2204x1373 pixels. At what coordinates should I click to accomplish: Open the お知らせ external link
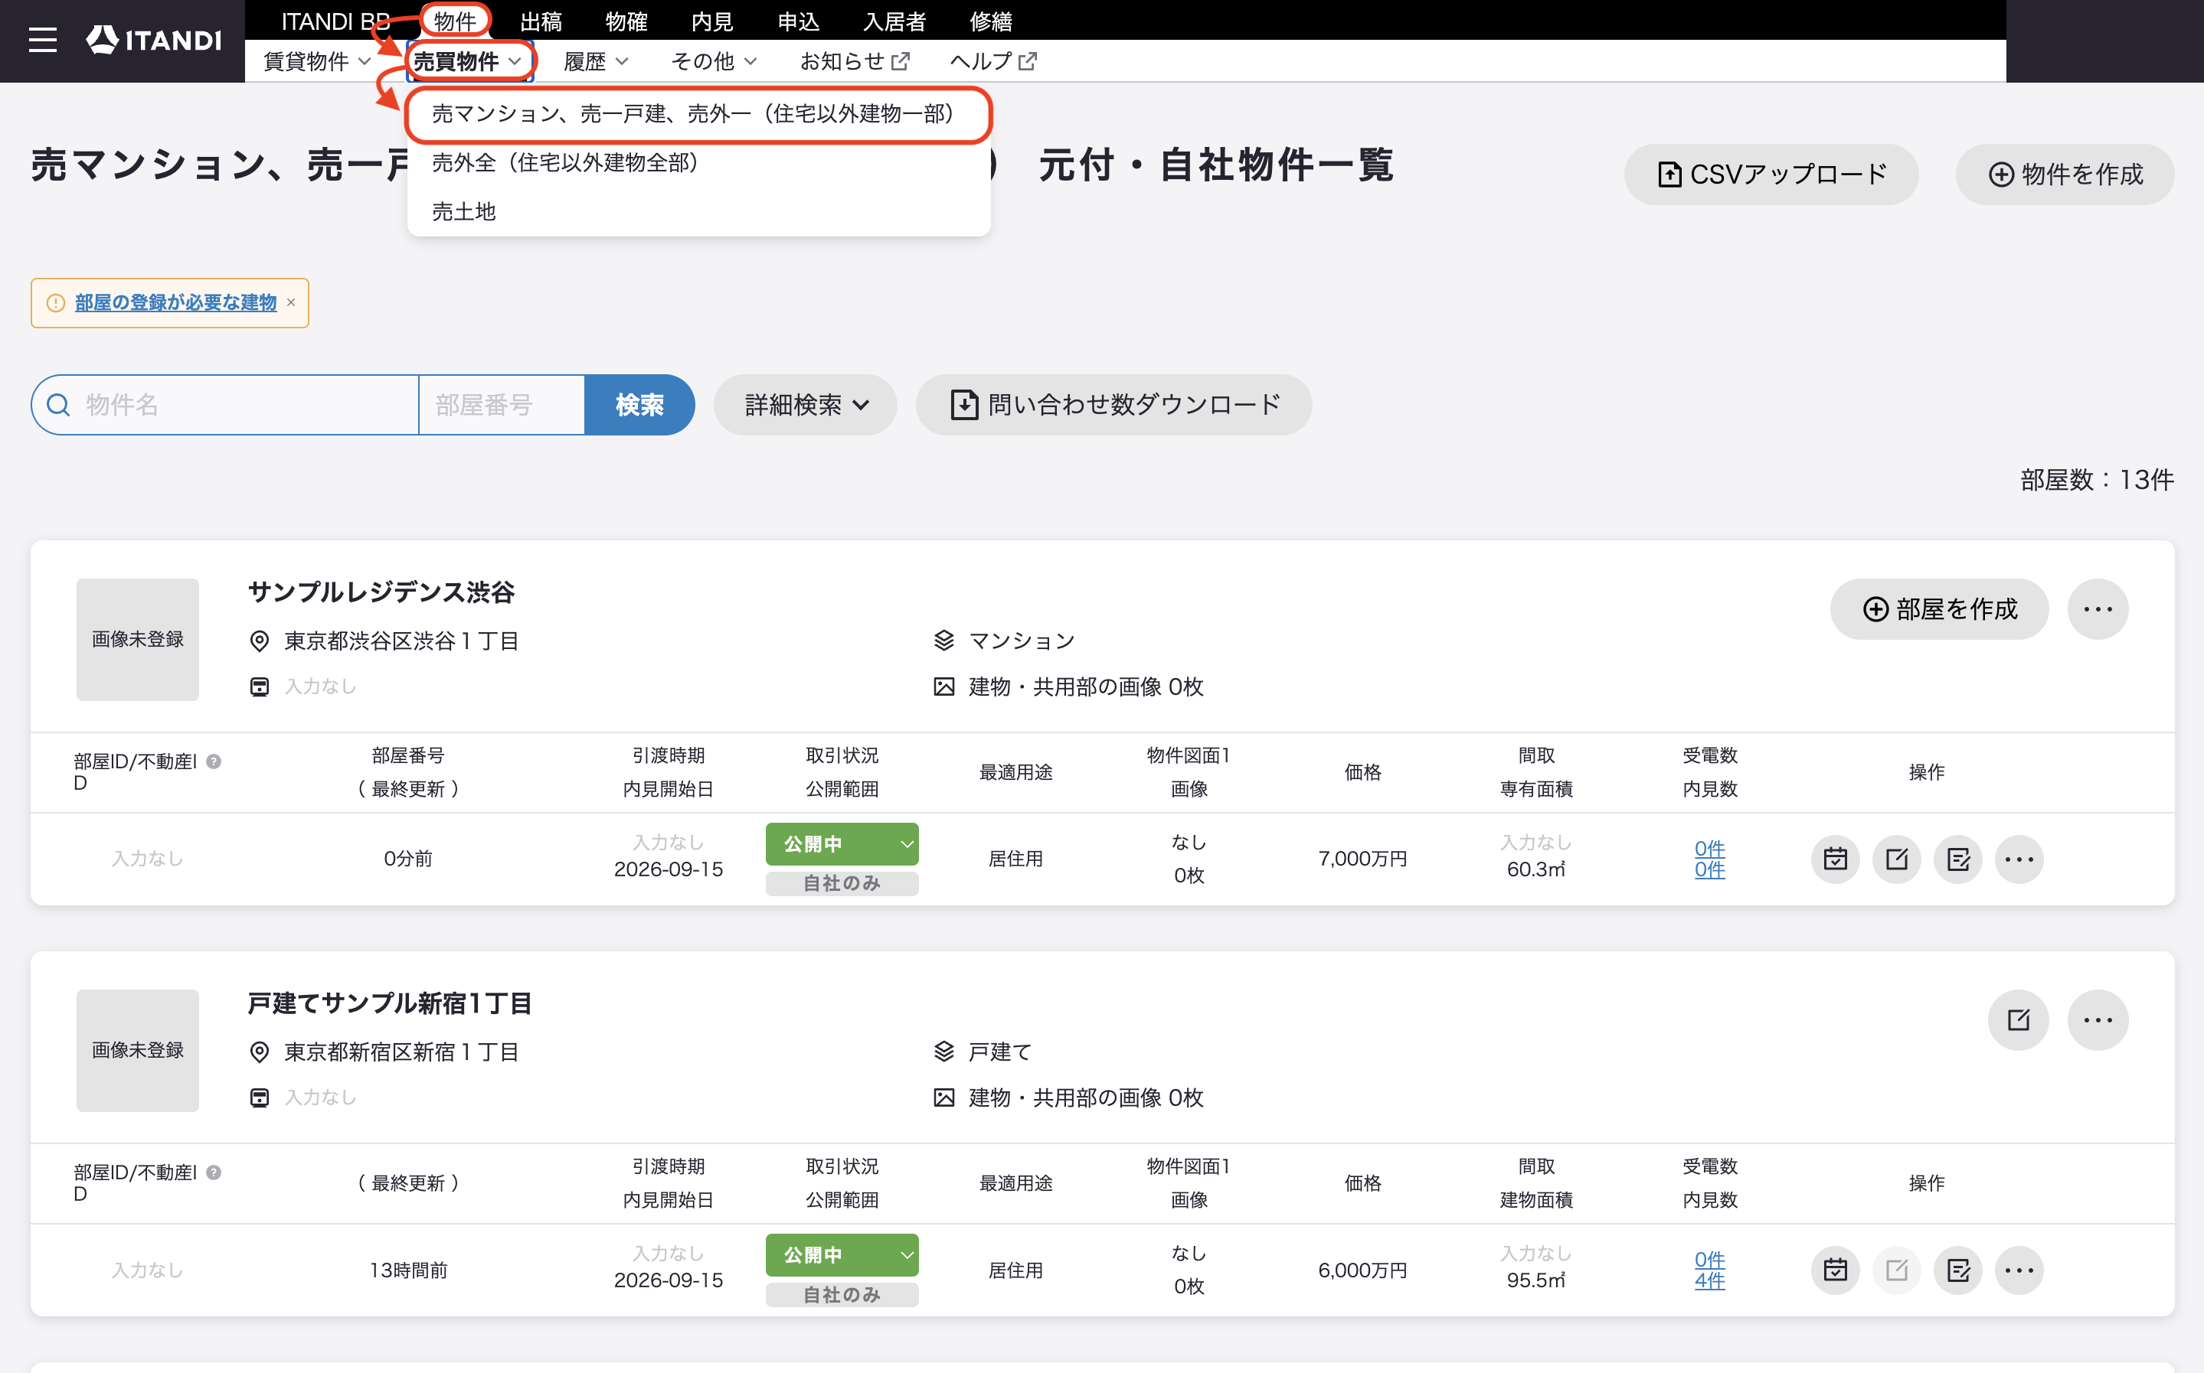(855, 60)
